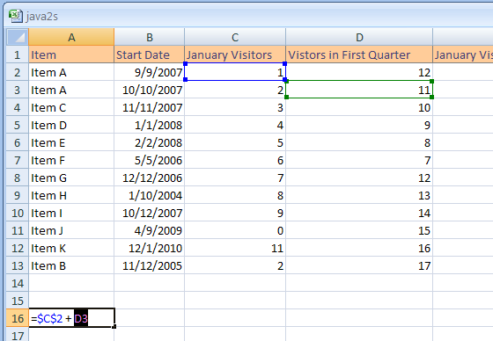
Task: Click January Visitors value 0 in Item J row
Action: 235,231
